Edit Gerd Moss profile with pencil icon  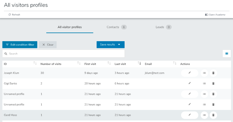[190, 115]
